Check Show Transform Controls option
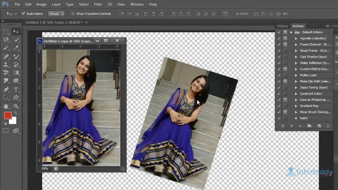338x190 pixels. point(73,14)
